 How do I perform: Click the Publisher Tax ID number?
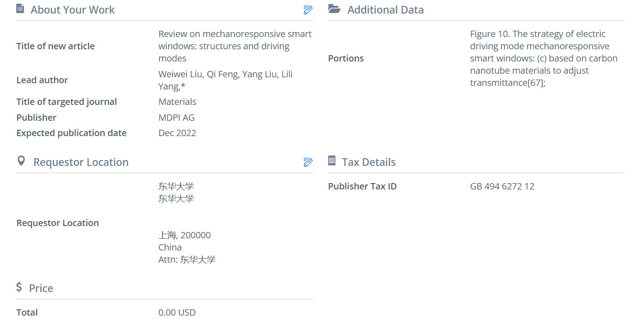pyautogui.click(x=502, y=186)
